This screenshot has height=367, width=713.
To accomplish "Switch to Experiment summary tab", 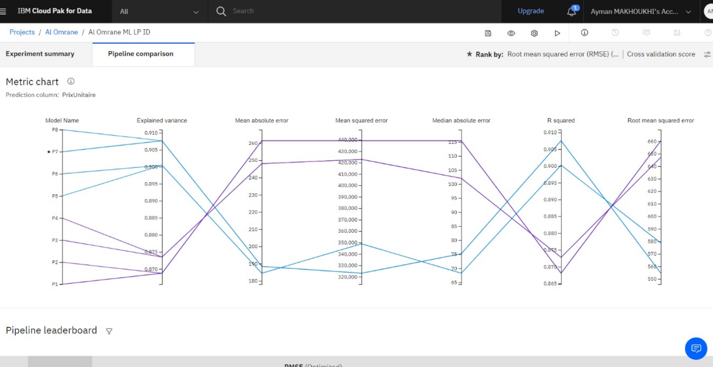I will click(40, 54).
